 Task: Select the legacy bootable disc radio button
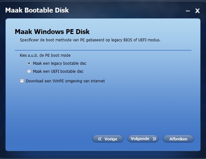tap(29, 63)
